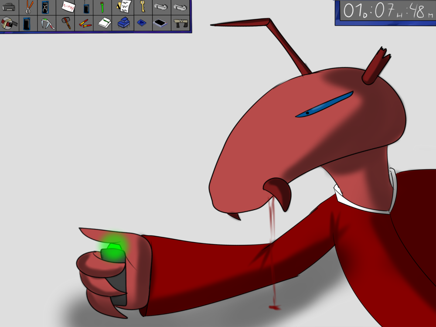Select the stacked blue boxes item

124,23
